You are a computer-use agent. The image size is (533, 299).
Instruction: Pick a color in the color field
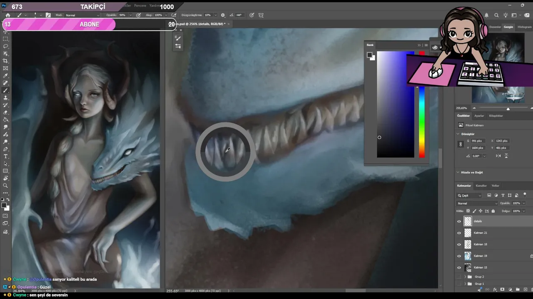[396, 105]
